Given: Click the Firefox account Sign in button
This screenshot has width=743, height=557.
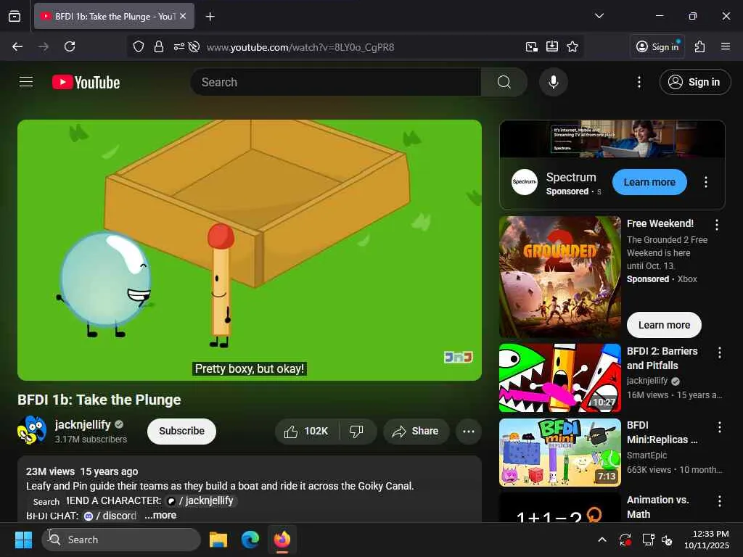Looking at the screenshot, I should coord(657,46).
